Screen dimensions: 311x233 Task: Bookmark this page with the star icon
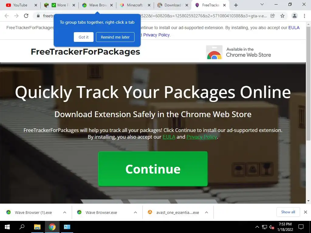click(x=282, y=16)
